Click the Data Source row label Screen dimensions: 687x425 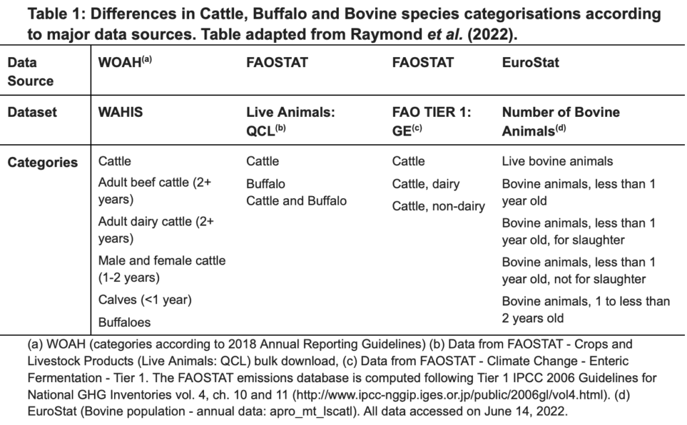click(x=30, y=71)
